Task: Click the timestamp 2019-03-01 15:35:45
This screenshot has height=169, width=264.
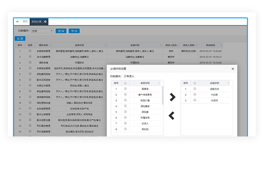Action: [x=210, y=51]
